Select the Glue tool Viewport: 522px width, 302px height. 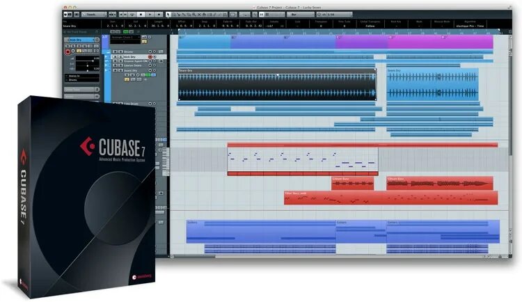tap(184, 15)
